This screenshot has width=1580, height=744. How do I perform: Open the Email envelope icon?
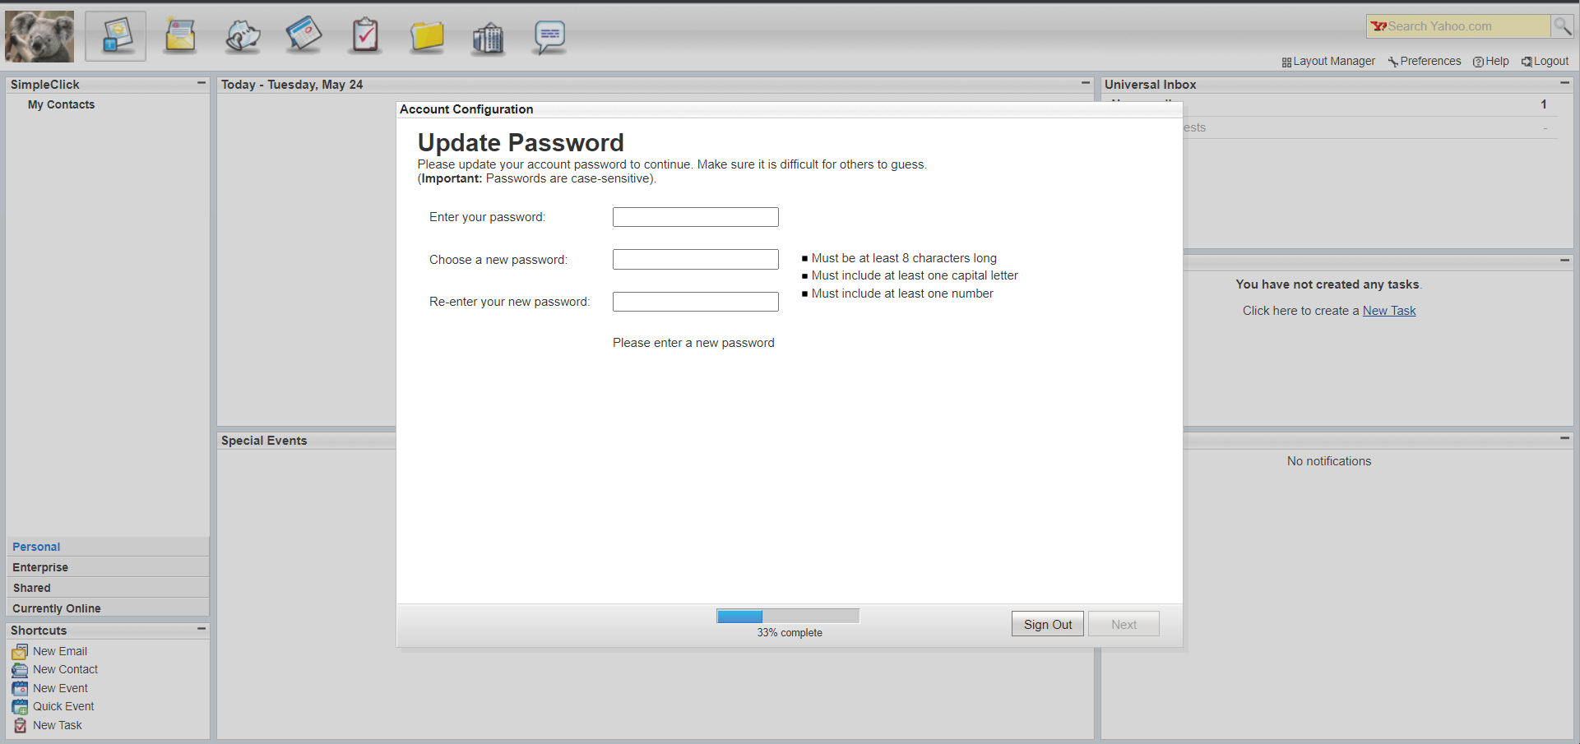(180, 36)
